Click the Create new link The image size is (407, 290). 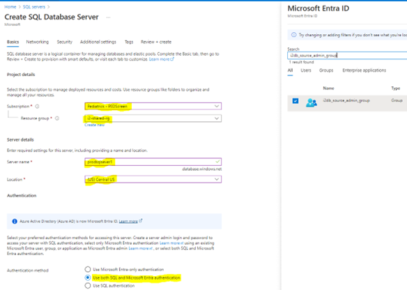click(x=95, y=125)
